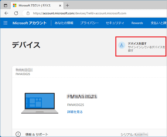Open Microsoft アカウント home link
The height and width of the screenshot is (137, 167).
[29, 23]
